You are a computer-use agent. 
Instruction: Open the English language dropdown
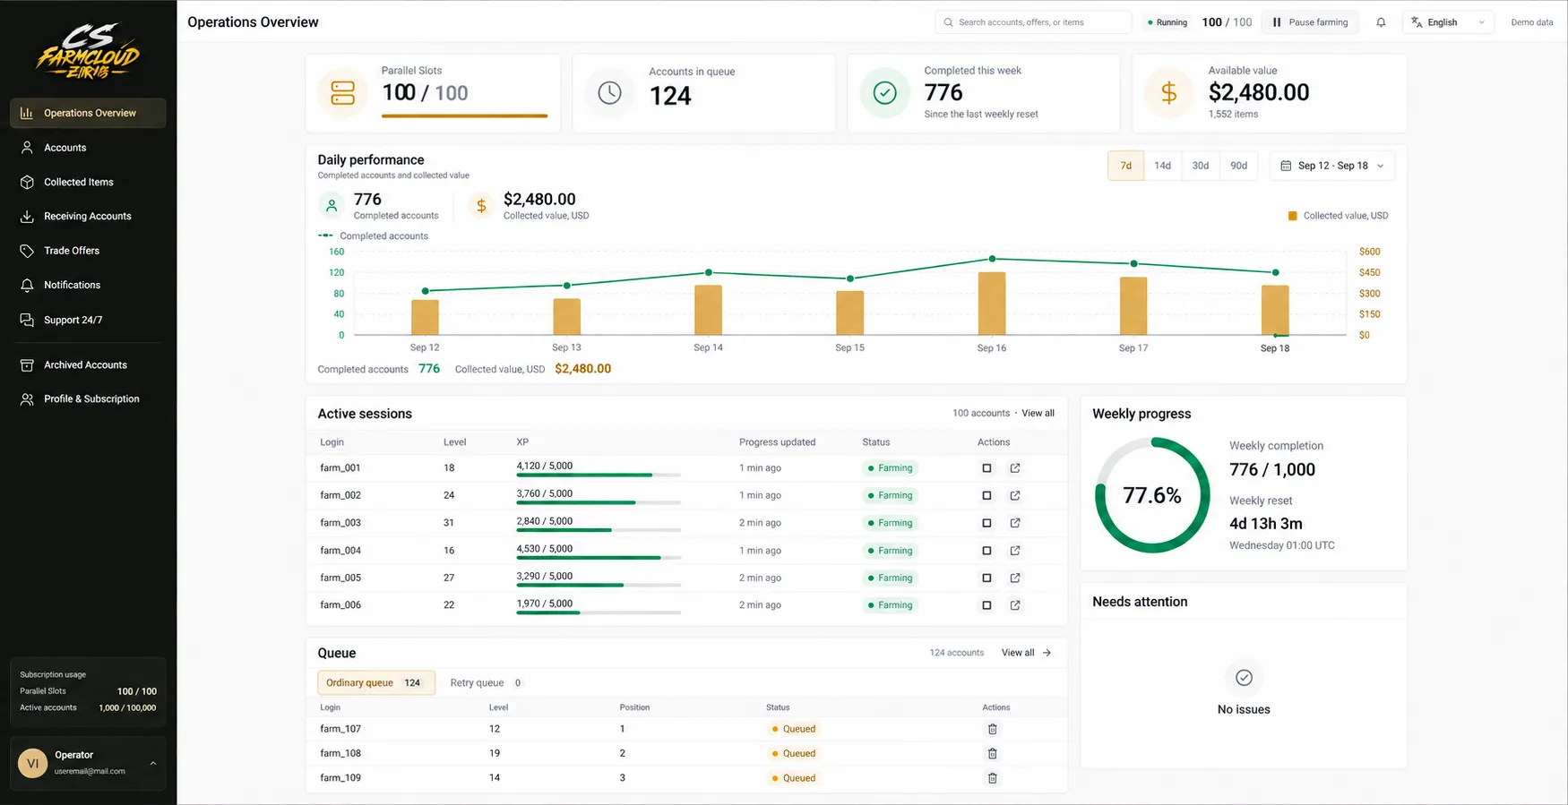pyautogui.click(x=1448, y=22)
